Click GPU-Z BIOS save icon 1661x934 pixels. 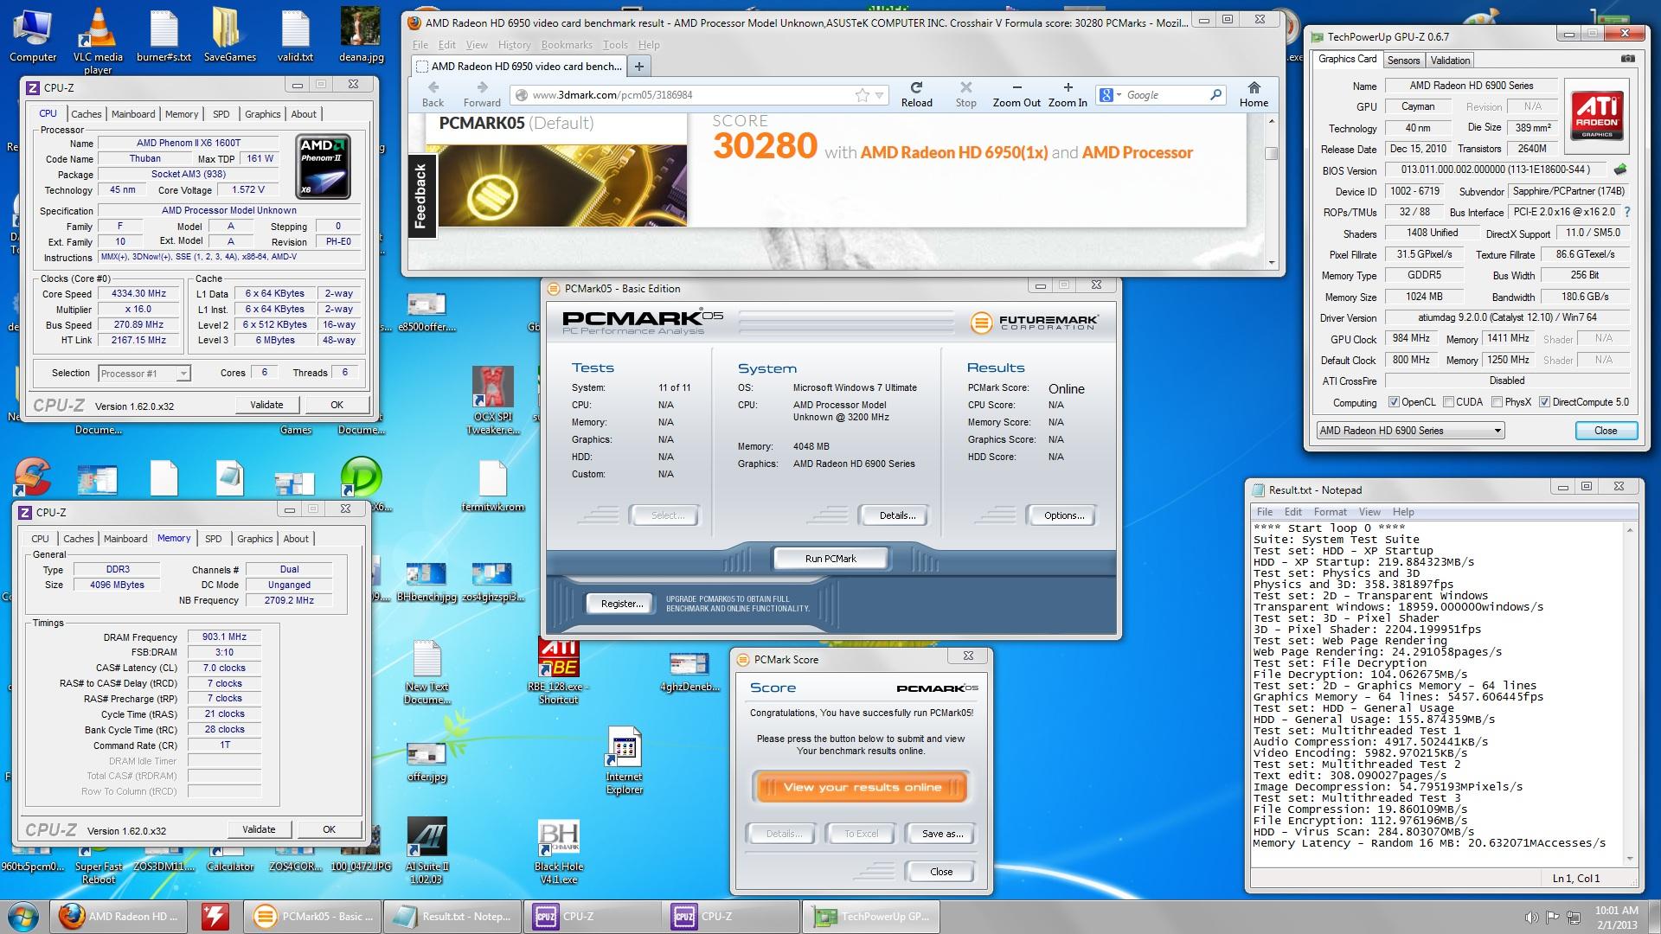tap(1620, 170)
